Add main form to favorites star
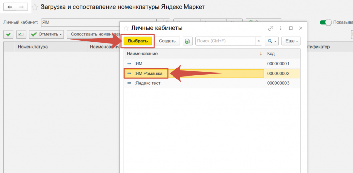Screen dimensions: 353x173 pyautogui.click(x=35, y=7)
